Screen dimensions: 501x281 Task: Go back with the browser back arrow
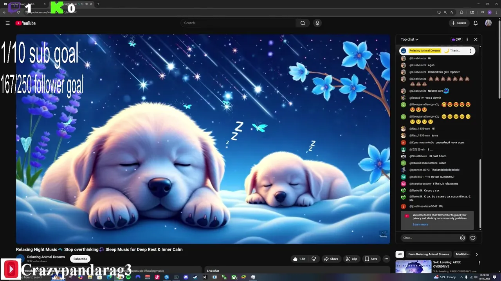point(4,12)
